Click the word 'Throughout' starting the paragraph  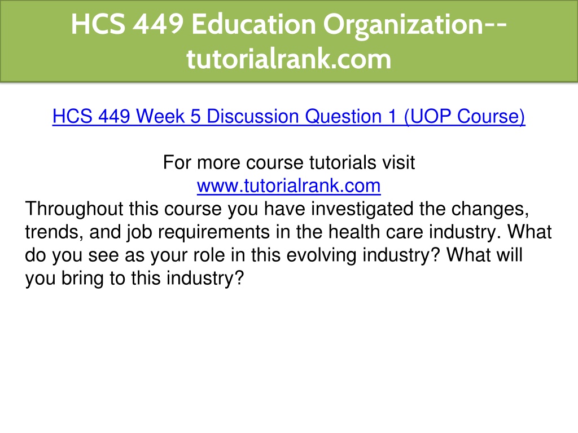tap(74, 209)
